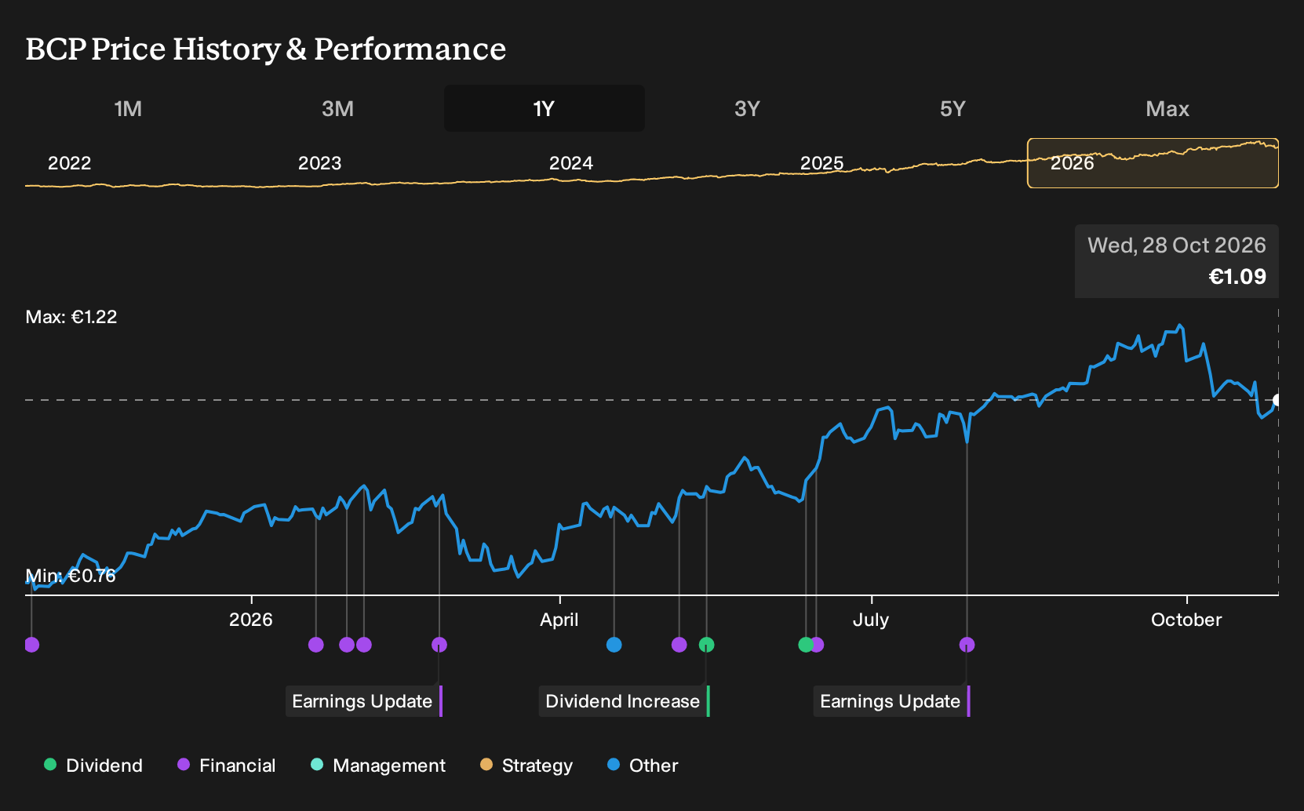
Task: Click the 'October' axis label
Action: pos(1186,620)
